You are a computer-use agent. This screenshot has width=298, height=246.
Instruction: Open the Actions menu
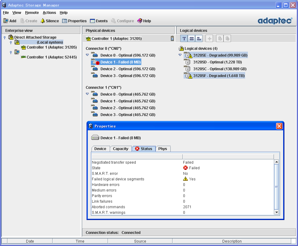[49, 13]
